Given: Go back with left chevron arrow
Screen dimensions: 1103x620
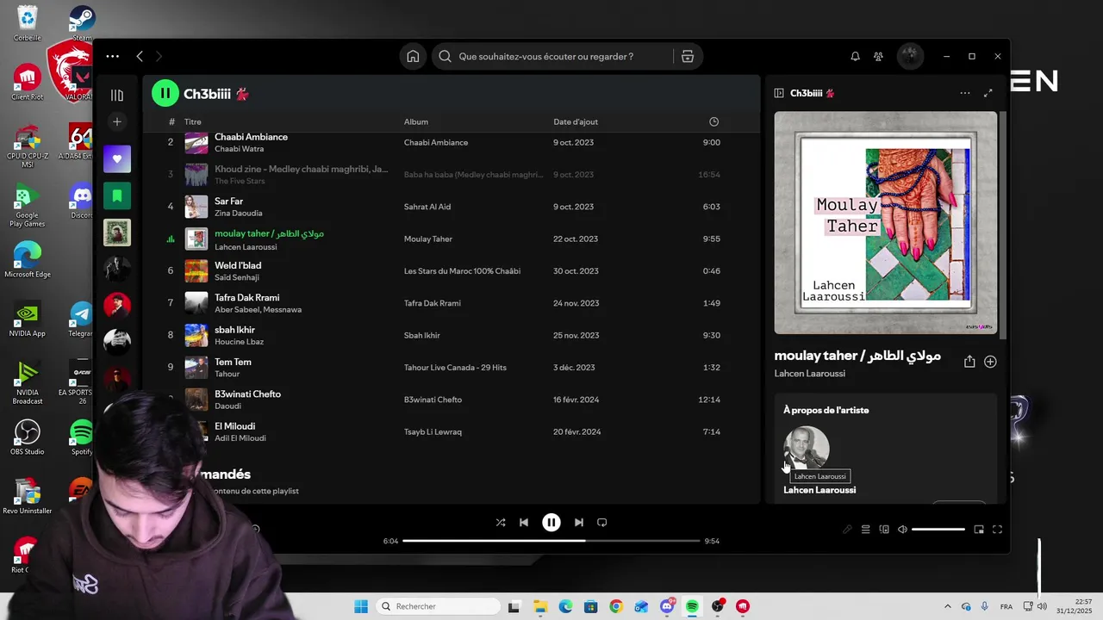Looking at the screenshot, I should pos(140,57).
